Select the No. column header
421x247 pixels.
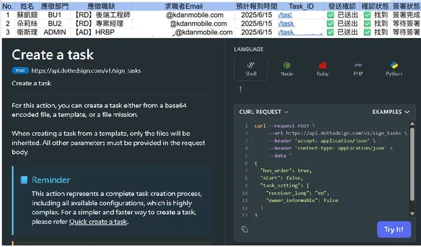[x=8, y=6]
